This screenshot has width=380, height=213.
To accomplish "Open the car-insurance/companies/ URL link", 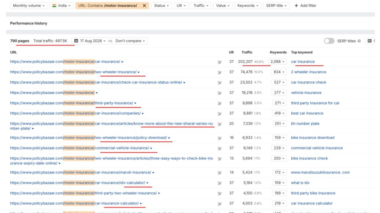I will click(x=75, y=113).
